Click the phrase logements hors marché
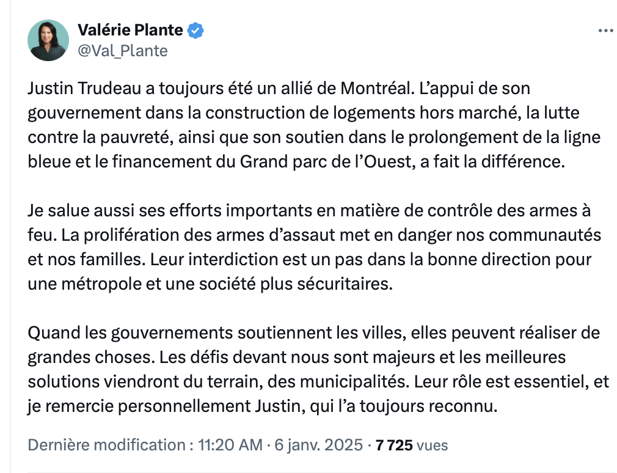617x473 pixels. 425,113
